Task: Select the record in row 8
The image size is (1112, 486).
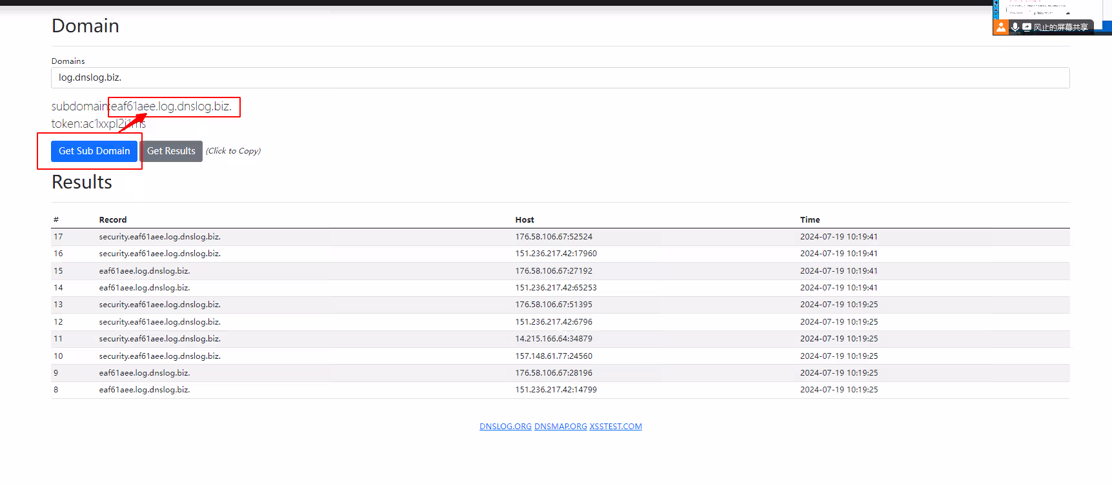Action: 144,390
